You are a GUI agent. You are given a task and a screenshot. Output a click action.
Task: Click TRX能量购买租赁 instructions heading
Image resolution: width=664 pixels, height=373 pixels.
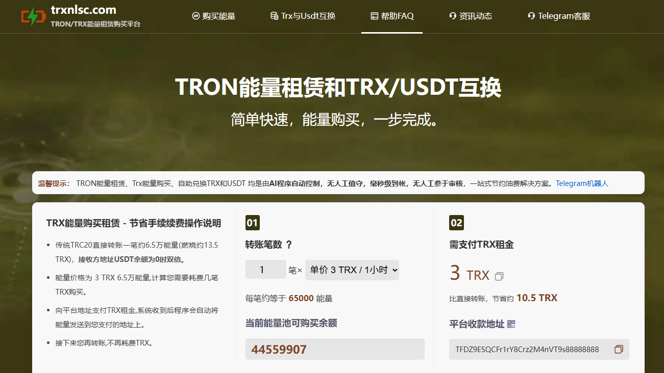(134, 223)
